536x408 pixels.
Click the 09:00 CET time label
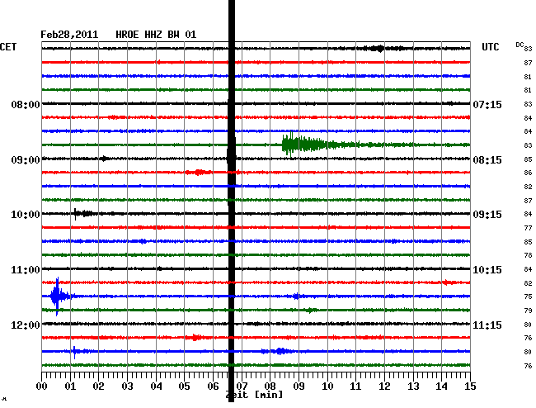(26, 160)
